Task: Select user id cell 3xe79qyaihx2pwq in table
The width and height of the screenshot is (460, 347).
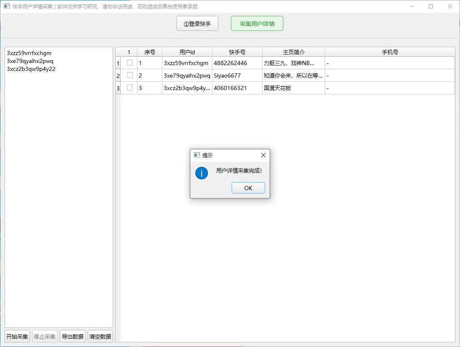Action: click(x=187, y=75)
